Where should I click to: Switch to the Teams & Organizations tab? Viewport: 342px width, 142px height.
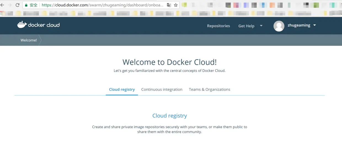click(x=210, y=90)
